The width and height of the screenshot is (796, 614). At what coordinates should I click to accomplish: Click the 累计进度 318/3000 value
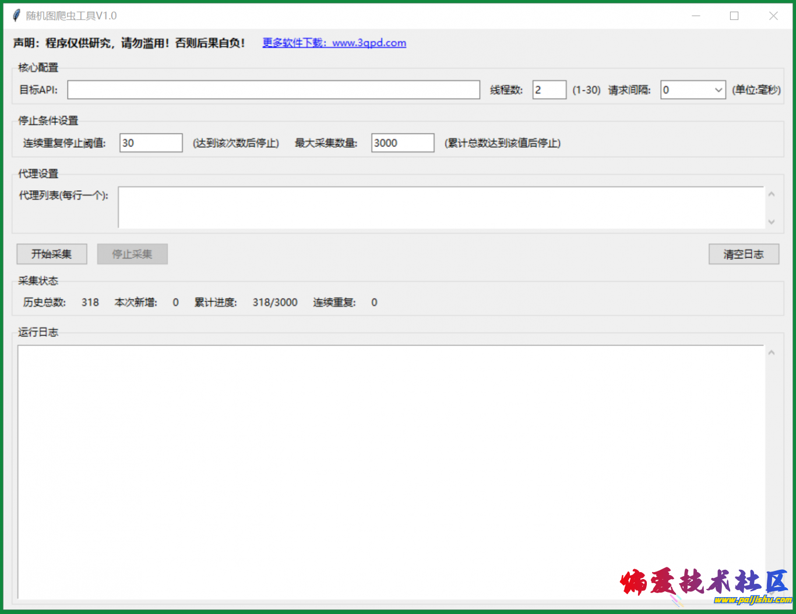click(275, 303)
